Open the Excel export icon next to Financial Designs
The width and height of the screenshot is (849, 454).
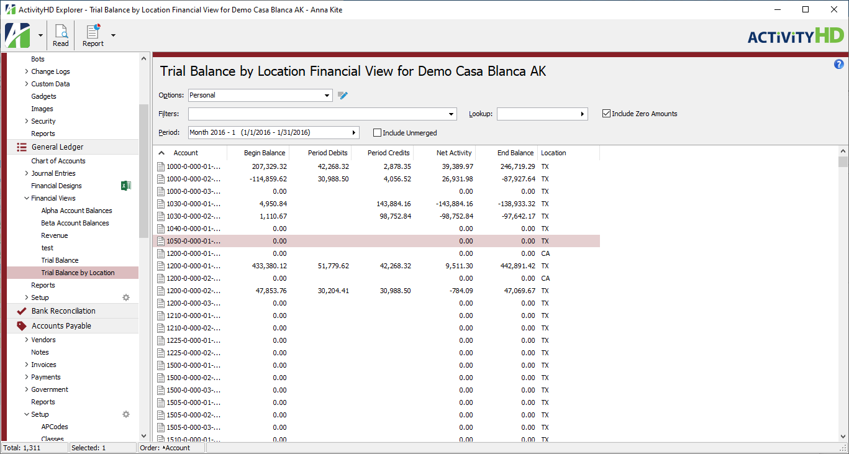point(126,185)
